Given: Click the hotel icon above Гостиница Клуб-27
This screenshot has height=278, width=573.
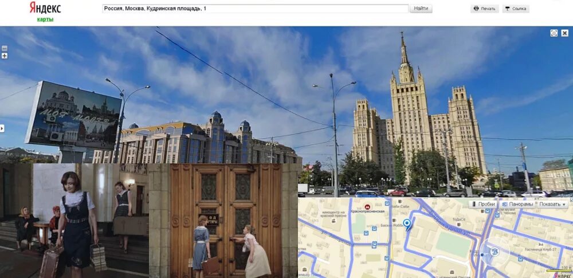Looking at the screenshot, I should 541,244.
